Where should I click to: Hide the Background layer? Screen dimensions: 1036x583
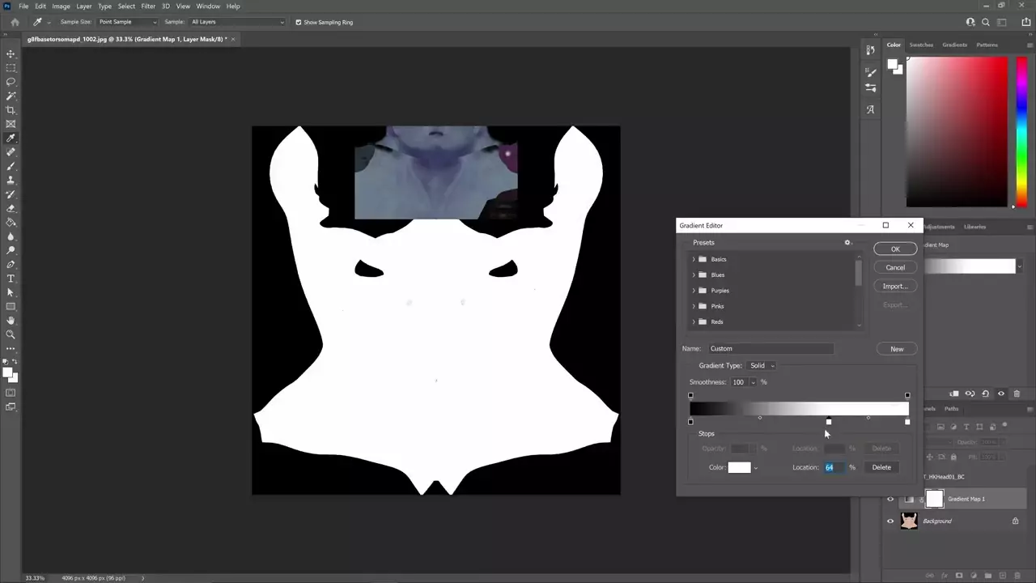pyautogui.click(x=890, y=521)
